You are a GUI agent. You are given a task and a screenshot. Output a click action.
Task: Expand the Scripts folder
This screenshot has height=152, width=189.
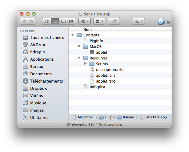point(85,64)
